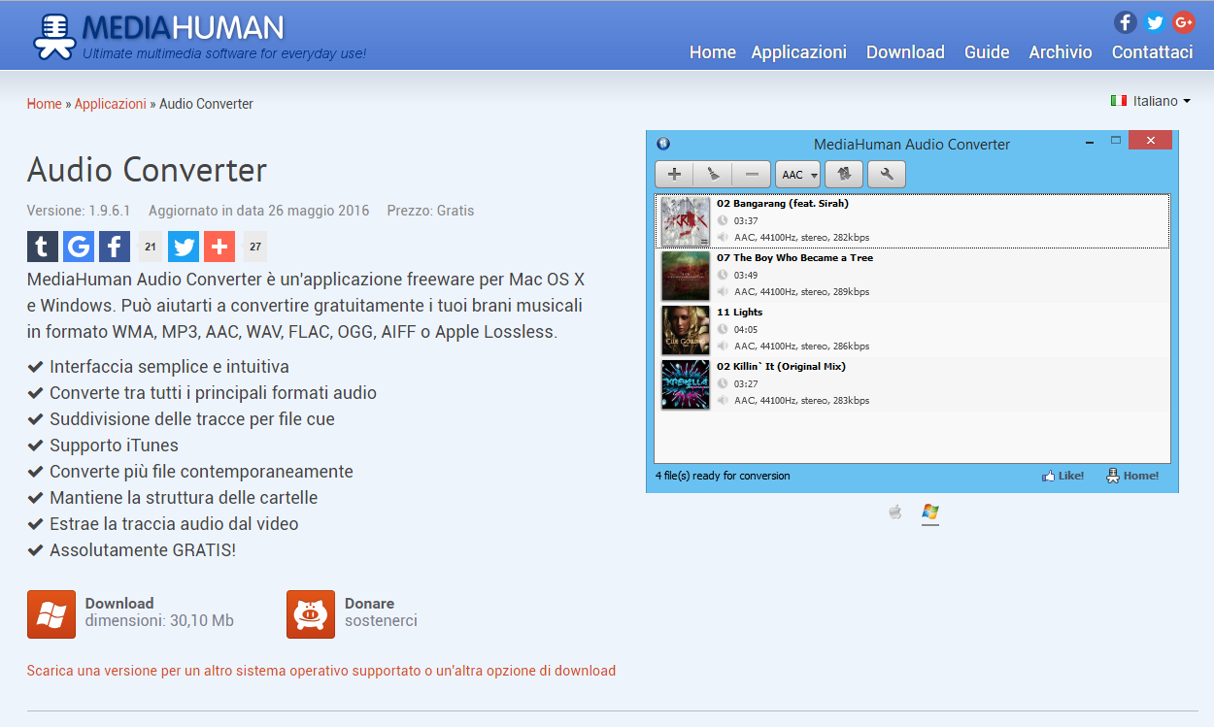Click the 4 file(s) ready for conversion status

coord(724,476)
